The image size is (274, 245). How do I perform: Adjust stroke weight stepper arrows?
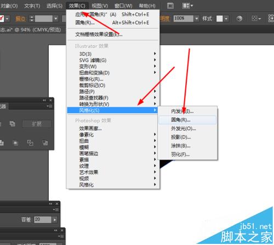point(32,19)
